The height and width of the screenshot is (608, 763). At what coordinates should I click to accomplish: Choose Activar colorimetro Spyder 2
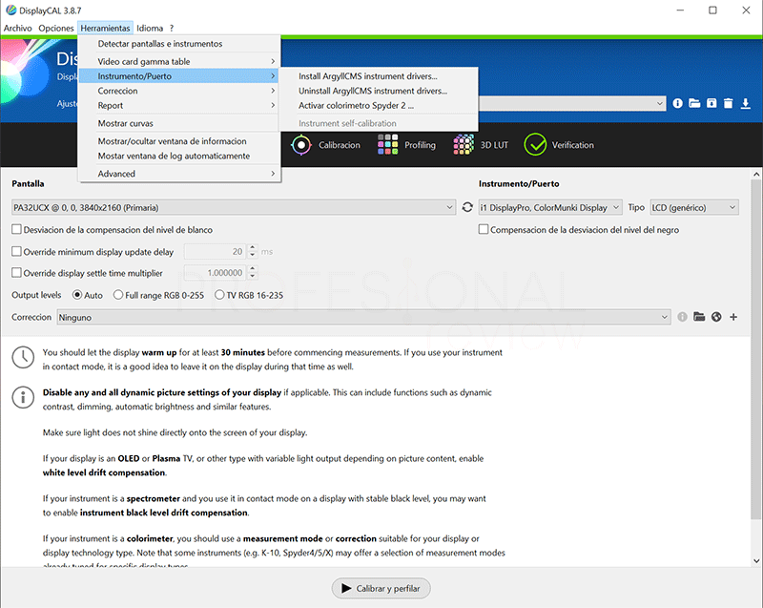tap(379, 105)
